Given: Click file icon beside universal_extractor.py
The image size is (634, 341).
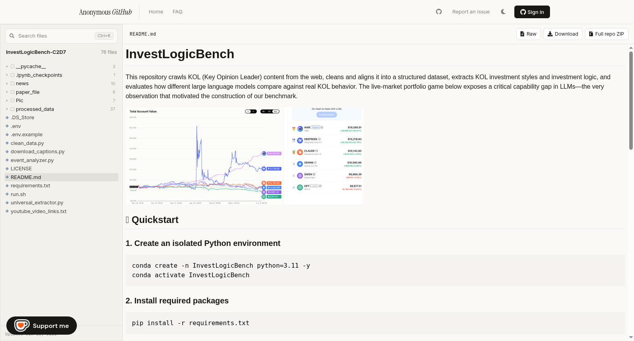Looking at the screenshot, I should point(7,203).
